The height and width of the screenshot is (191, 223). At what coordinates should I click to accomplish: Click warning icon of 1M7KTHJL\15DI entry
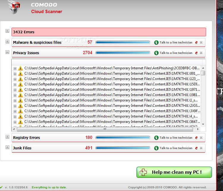pos(21,84)
